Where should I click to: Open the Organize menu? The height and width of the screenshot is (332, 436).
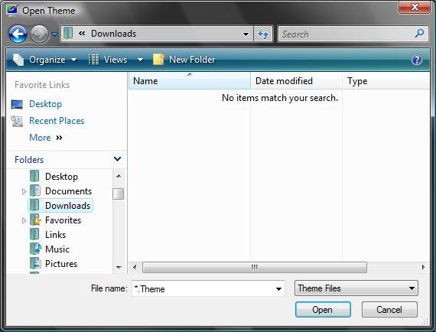point(45,60)
